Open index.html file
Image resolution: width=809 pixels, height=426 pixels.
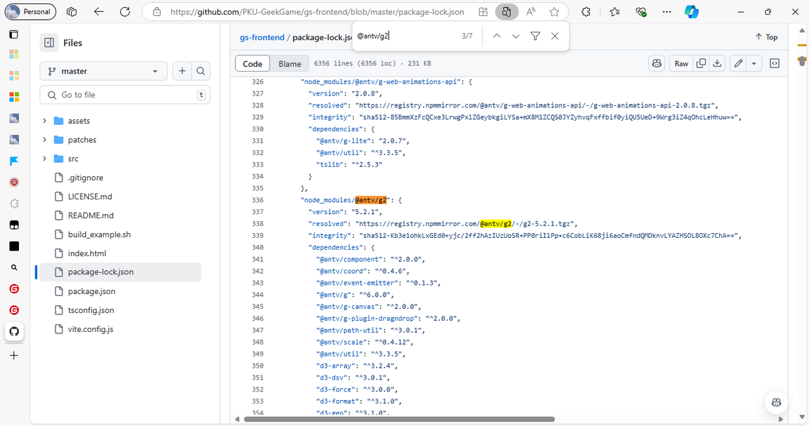pos(86,253)
